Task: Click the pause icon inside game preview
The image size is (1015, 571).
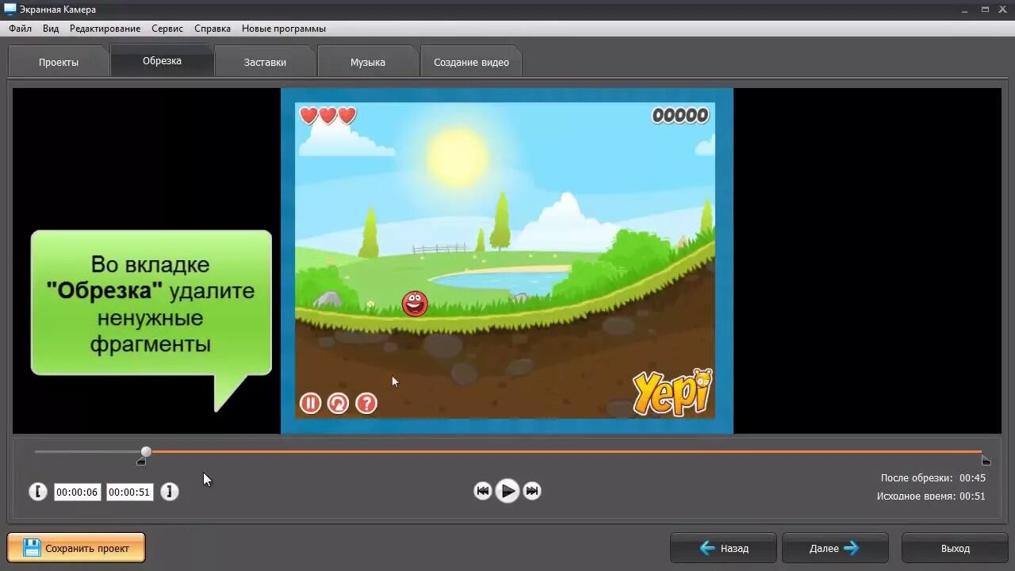Action: pyautogui.click(x=310, y=403)
